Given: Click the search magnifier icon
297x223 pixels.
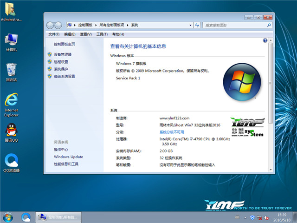Looking at the screenshot, I should point(269,25).
